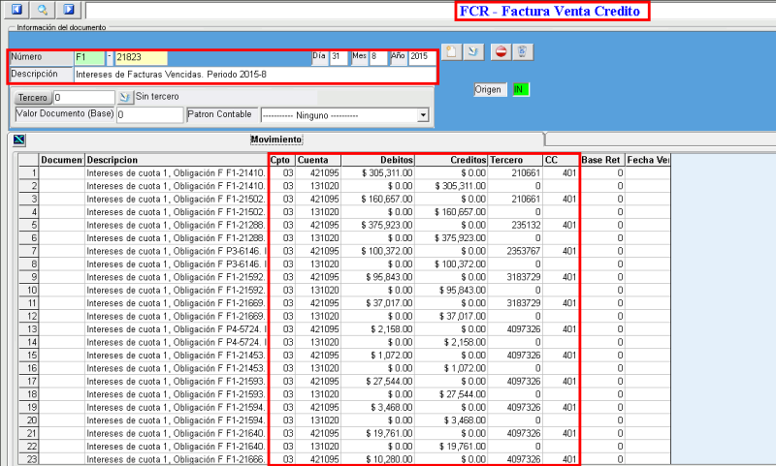Screen dimensions: 776x466
Task: Click the red cancel document icon
Action: 501,51
